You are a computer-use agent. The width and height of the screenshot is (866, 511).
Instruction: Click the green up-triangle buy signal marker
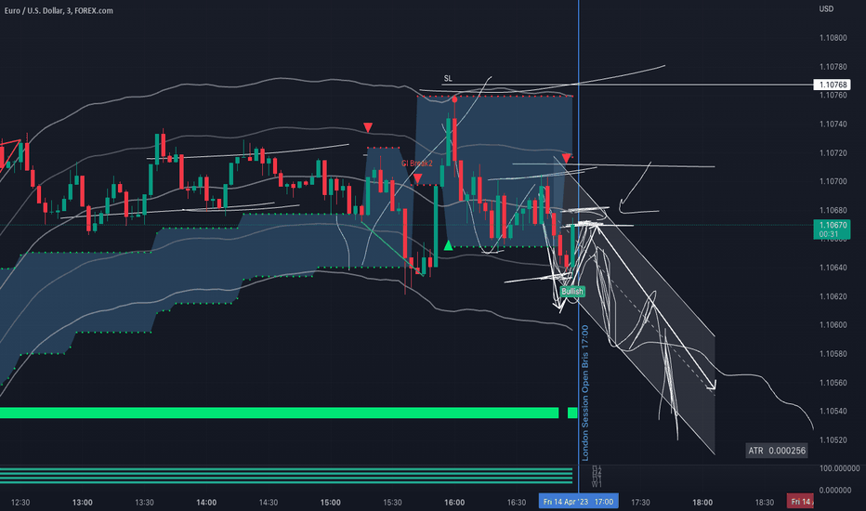click(449, 245)
